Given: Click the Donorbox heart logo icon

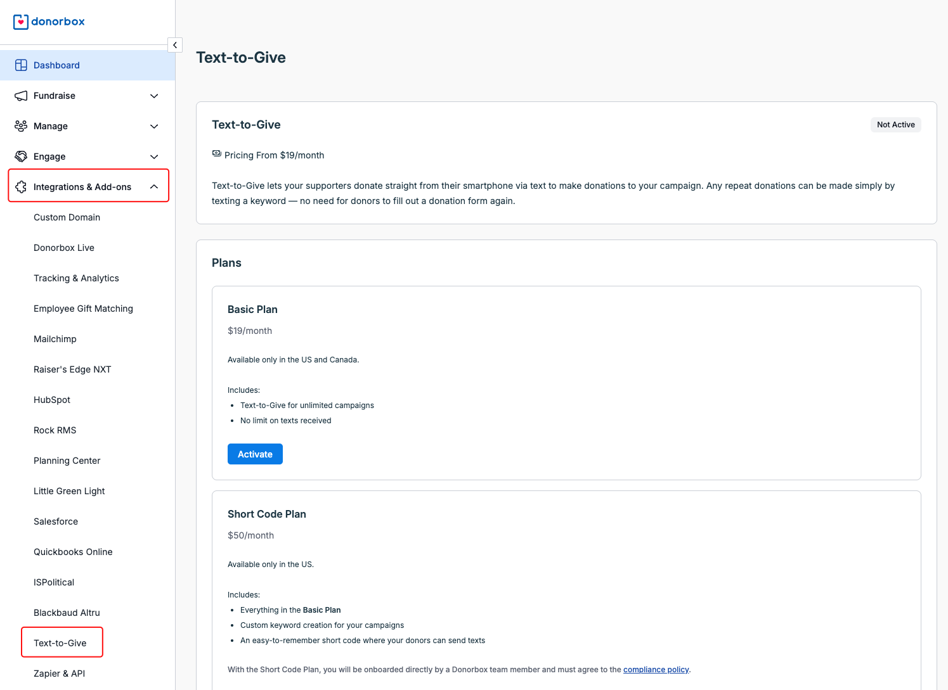Looking at the screenshot, I should click(21, 22).
